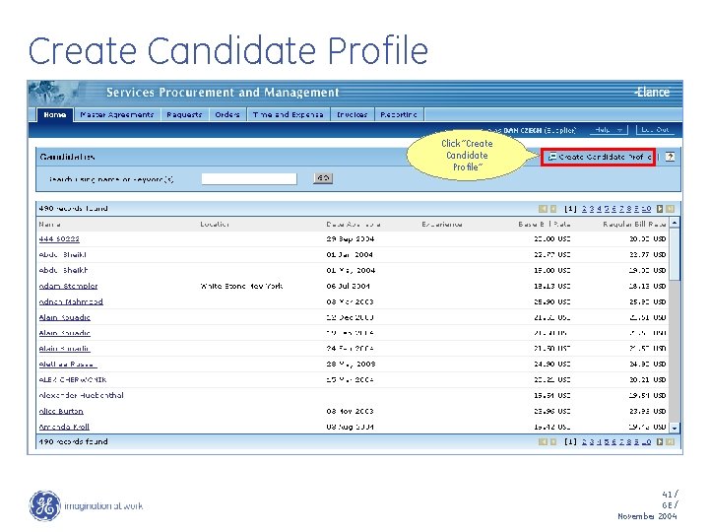This screenshot has height=532, width=709.
Task: Go to page 5 above the table
Action: pyautogui.click(x=607, y=209)
